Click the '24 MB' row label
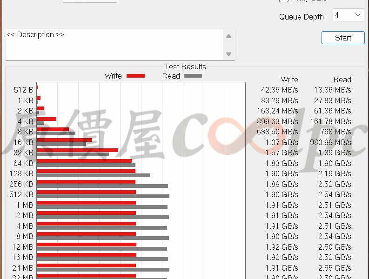 (23, 268)
